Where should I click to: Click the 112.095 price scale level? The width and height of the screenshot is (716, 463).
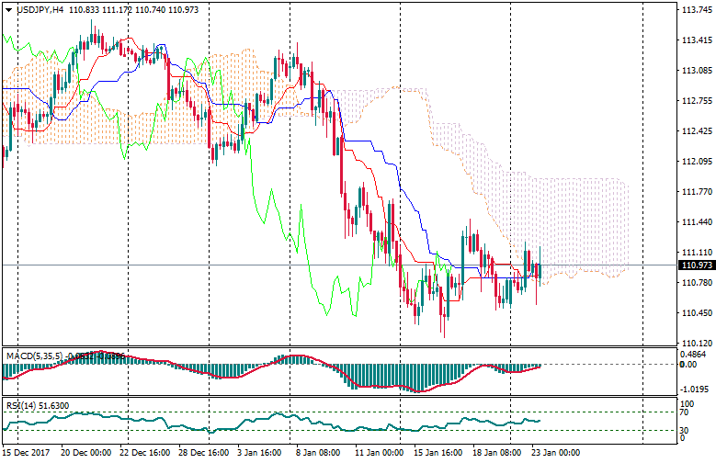(695, 162)
